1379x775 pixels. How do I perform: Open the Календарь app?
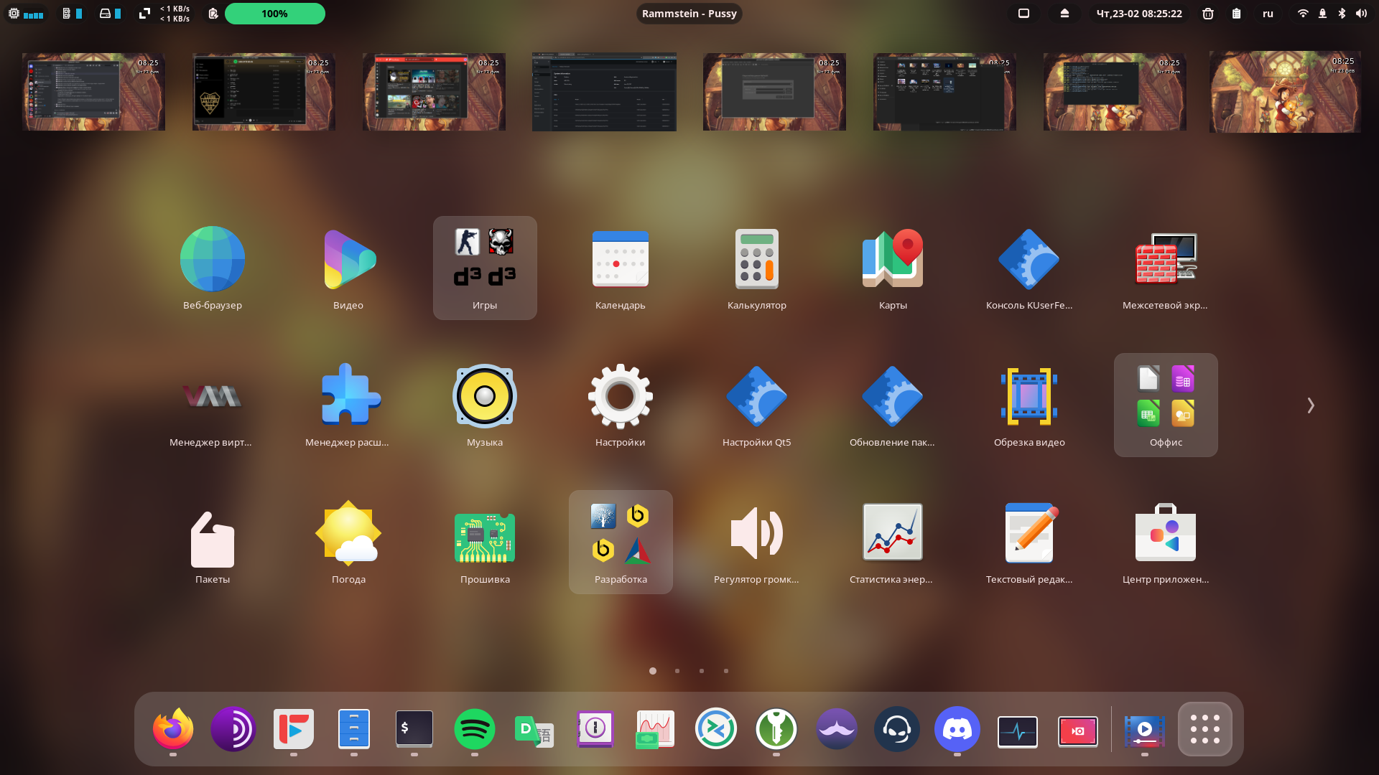click(x=621, y=268)
